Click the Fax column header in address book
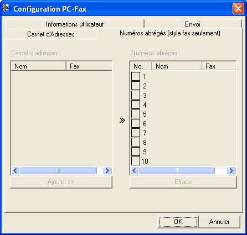Viewport: 247px width, 235px height. tap(89, 66)
